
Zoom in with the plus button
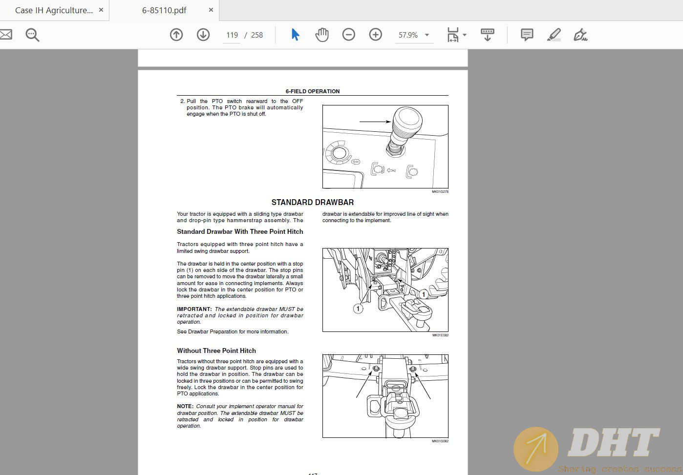(x=375, y=35)
